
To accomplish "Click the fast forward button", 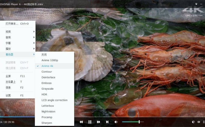I will pos(99,122).
